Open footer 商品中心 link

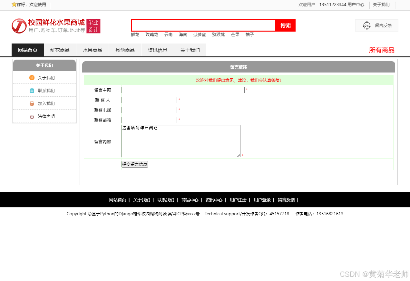coord(190,200)
